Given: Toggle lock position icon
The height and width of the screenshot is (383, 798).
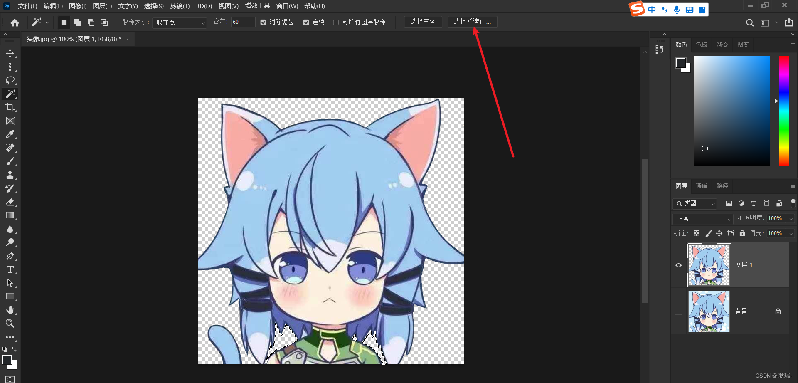Looking at the screenshot, I should pyautogui.click(x=719, y=233).
